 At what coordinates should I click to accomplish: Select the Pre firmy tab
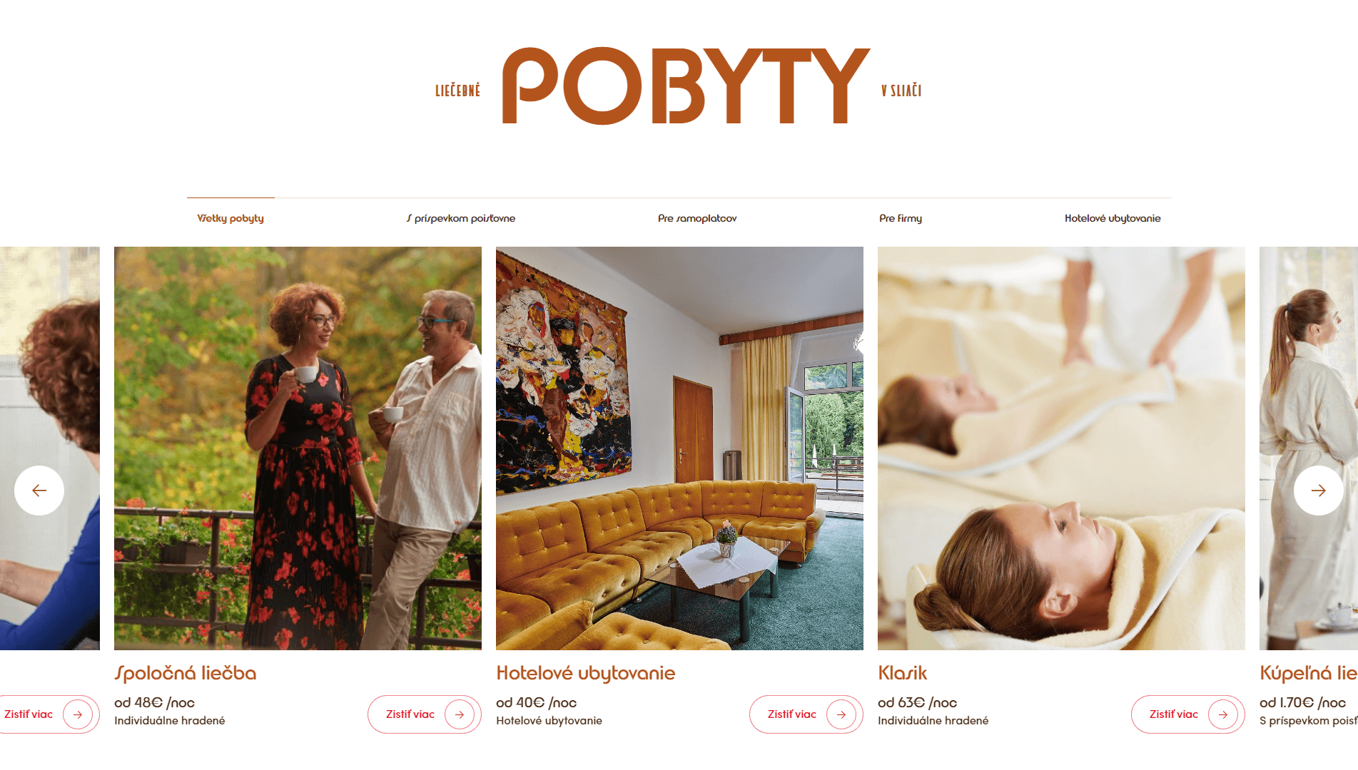tap(901, 218)
